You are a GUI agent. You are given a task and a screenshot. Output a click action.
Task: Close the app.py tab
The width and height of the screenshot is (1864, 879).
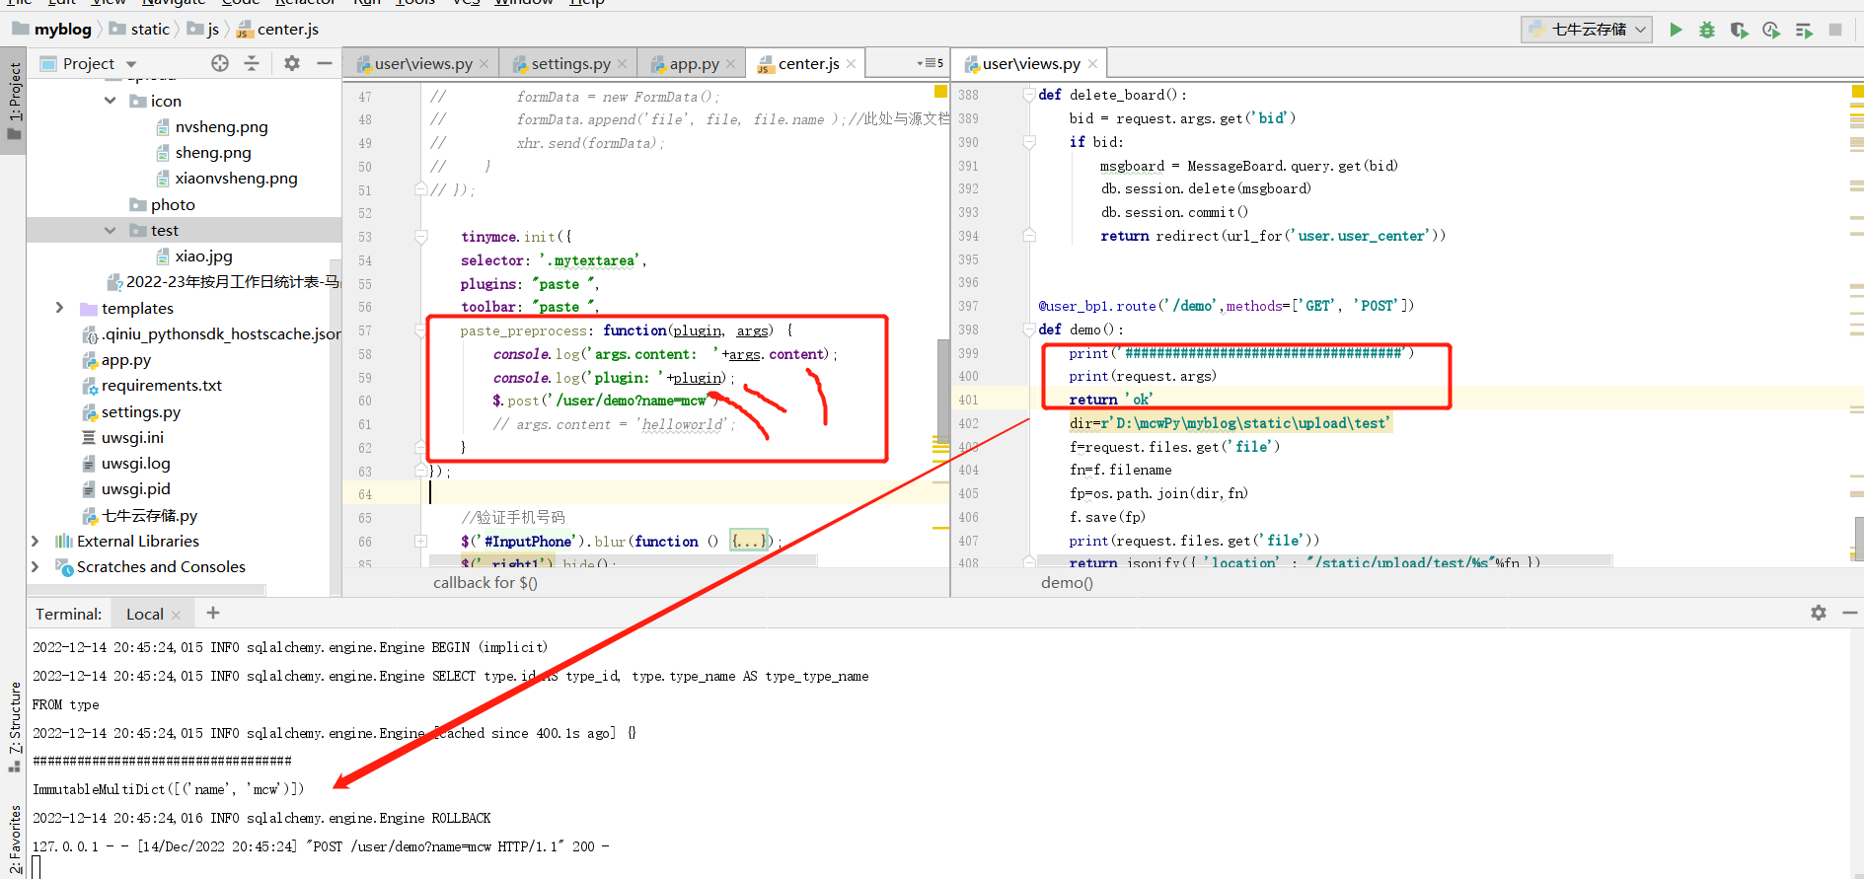731,64
